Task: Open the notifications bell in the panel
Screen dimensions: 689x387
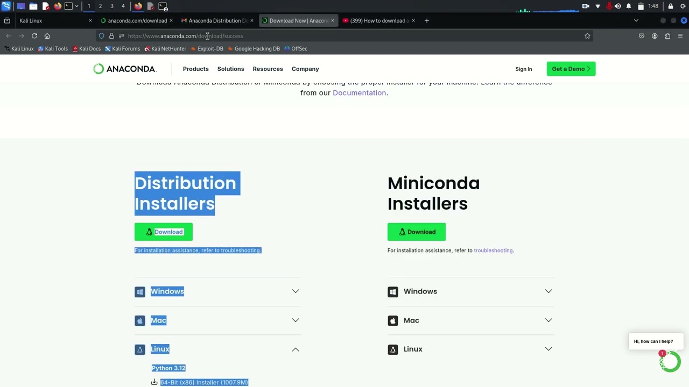Action: (629, 6)
